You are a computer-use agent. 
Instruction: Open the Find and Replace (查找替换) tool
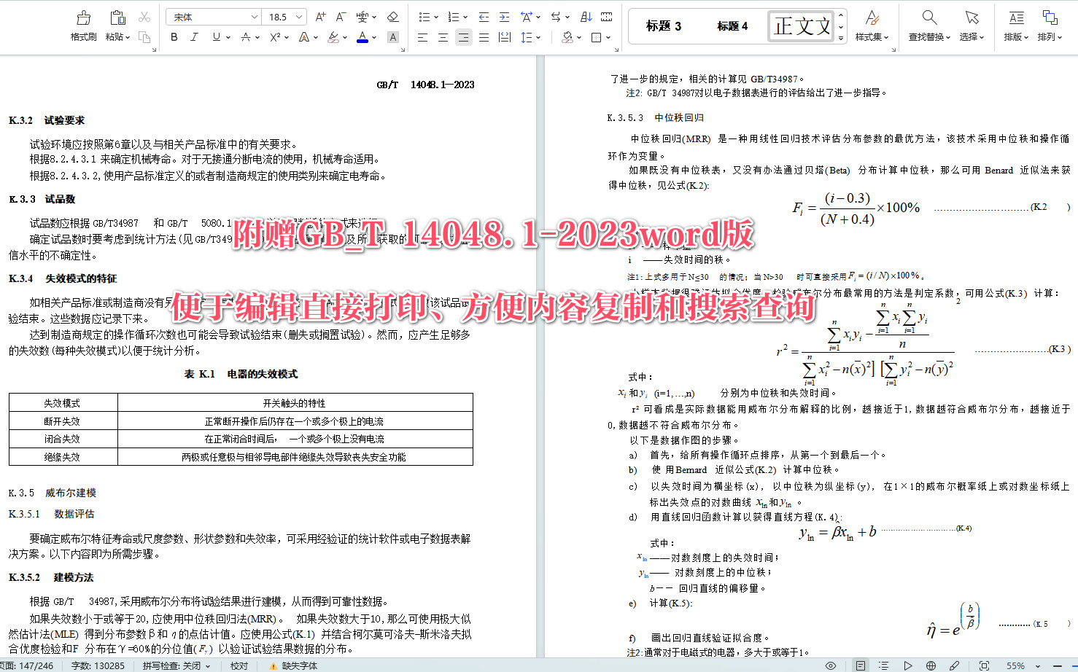(x=928, y=27)
